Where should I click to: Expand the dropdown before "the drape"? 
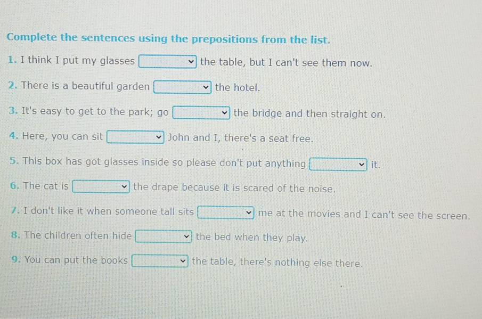pos(101,187)
